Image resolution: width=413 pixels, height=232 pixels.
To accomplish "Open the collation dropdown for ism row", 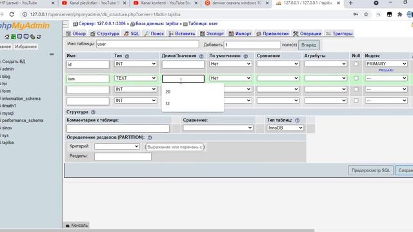I will pyautogui.click(x=278, y=78).
